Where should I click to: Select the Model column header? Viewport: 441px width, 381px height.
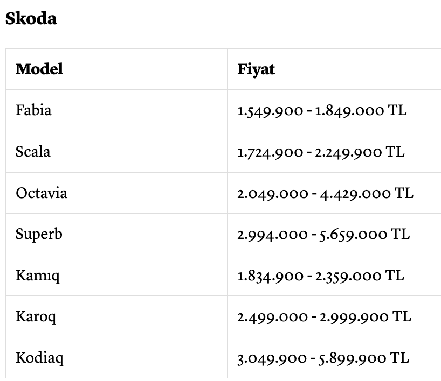(x=39, y=69)
